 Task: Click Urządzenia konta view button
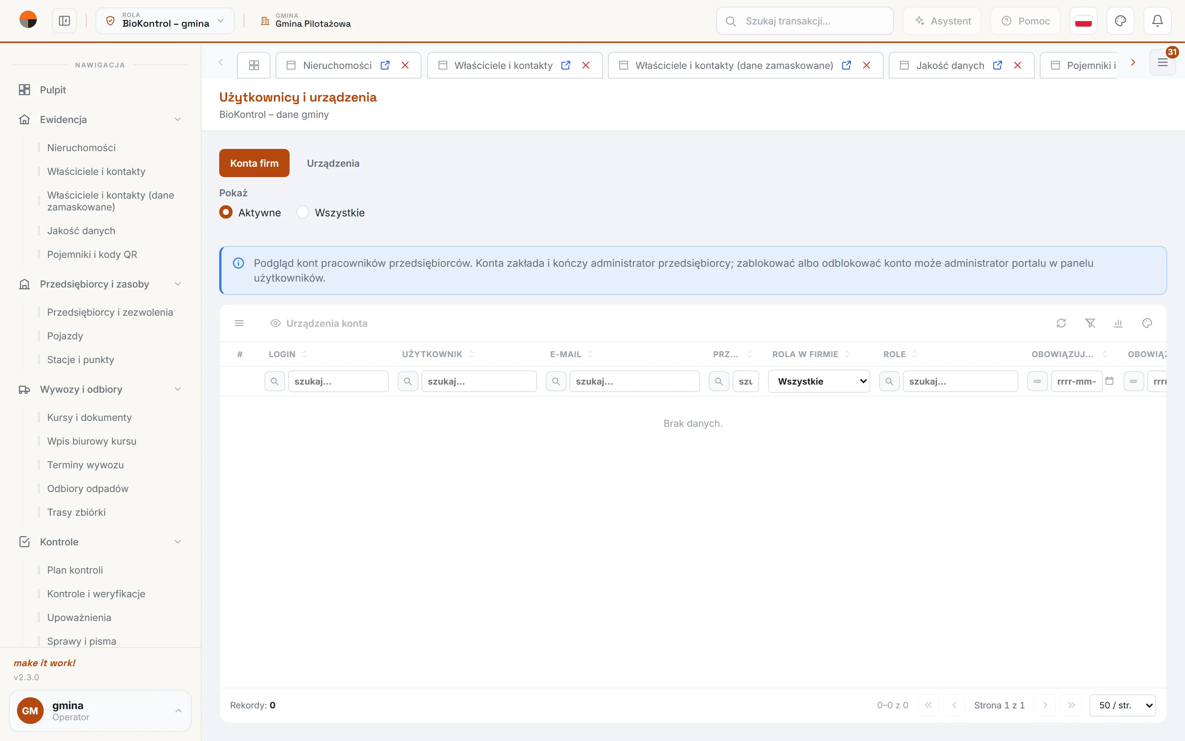click(319, 323)
